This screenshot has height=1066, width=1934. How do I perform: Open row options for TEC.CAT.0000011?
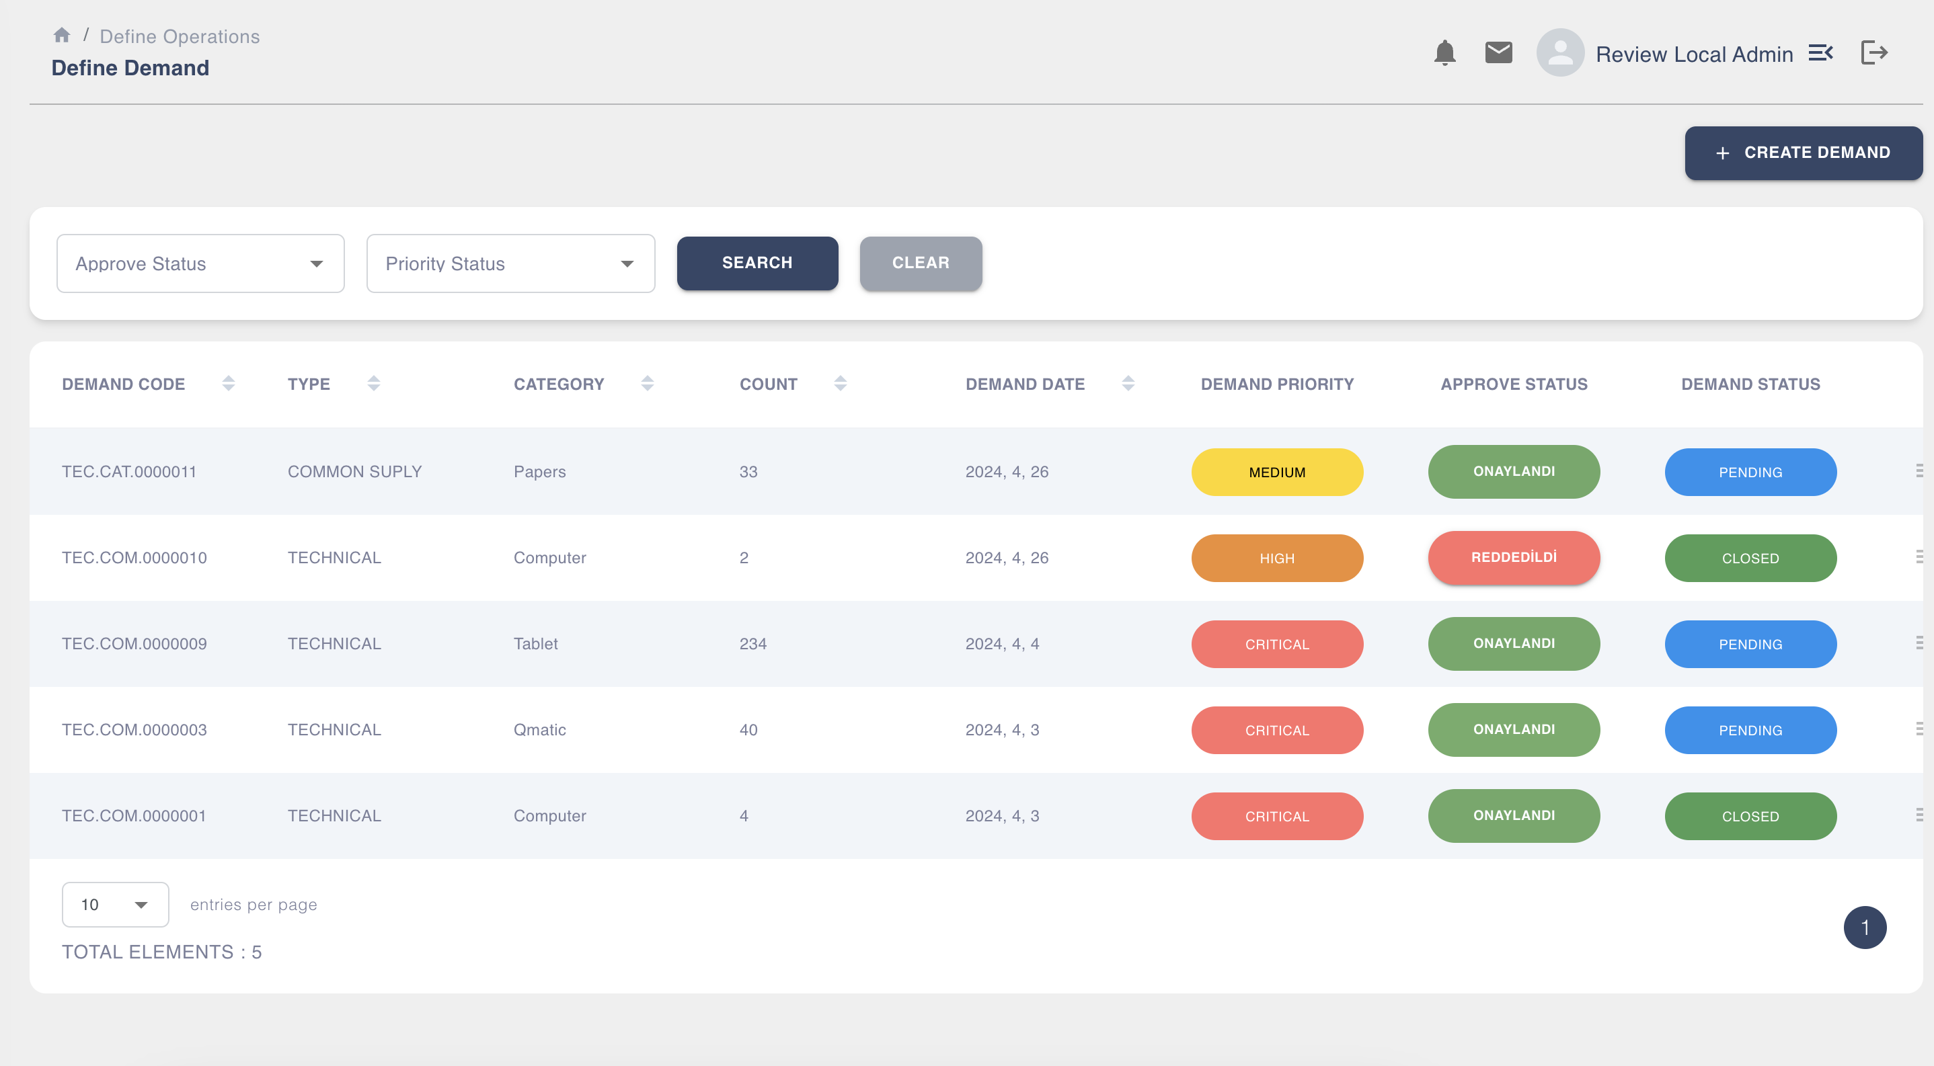click(x=1919, y=471)
